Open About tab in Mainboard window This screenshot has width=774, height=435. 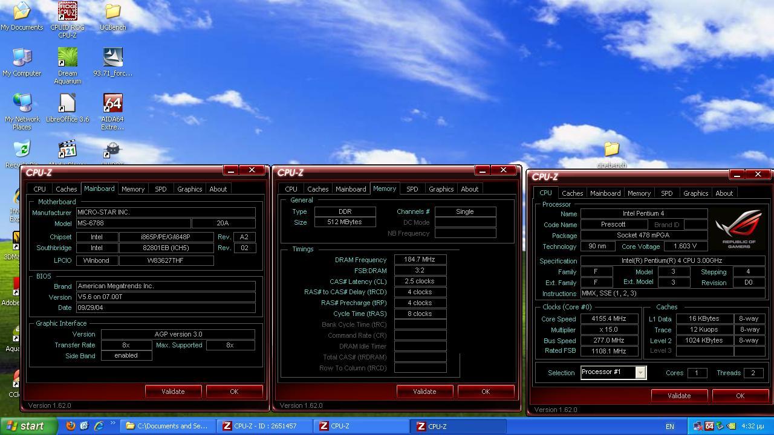218,189
